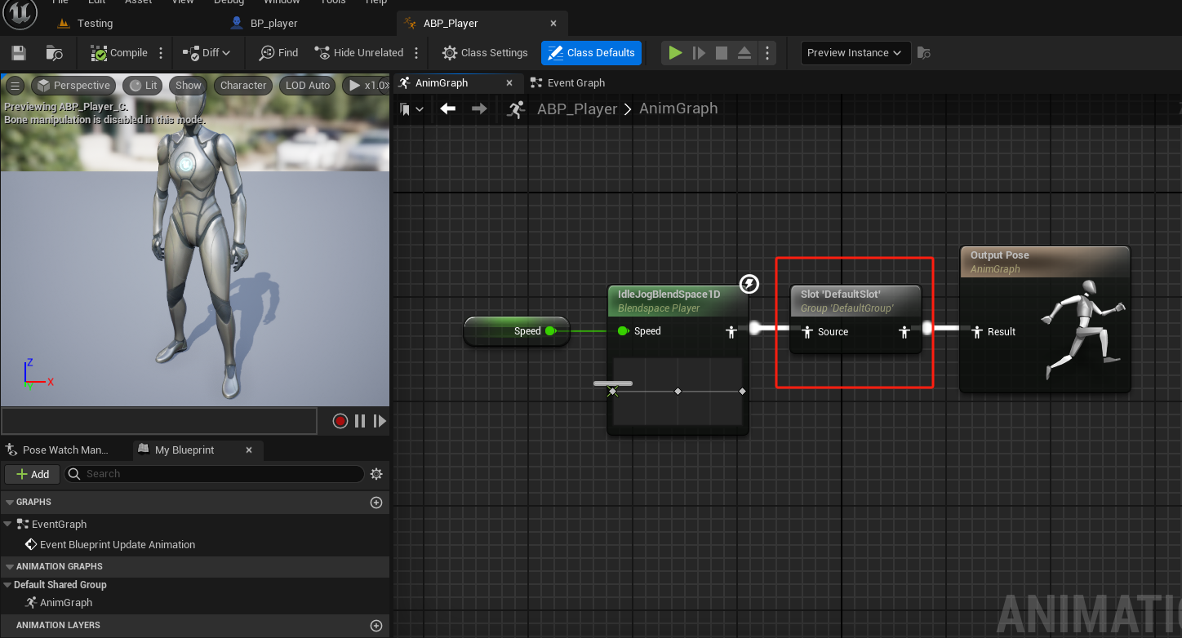Click the Blendspace Player pose output pin

[x=731, y=331]
